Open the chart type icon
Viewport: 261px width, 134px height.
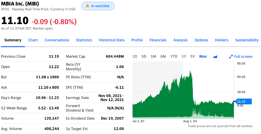[x=215, y=57]
